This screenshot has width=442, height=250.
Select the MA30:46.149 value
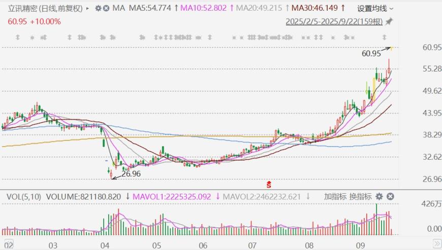(314, 8)
